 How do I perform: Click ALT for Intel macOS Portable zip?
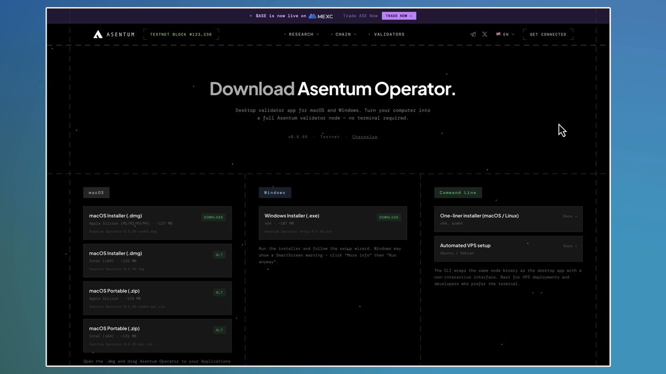(x=219, y=330)
